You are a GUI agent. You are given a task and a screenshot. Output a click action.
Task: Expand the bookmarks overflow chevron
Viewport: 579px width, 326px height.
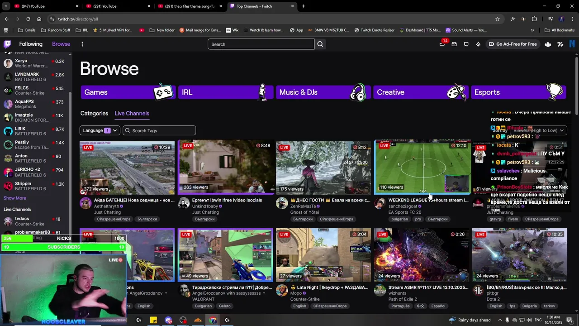tap(532, 30)
